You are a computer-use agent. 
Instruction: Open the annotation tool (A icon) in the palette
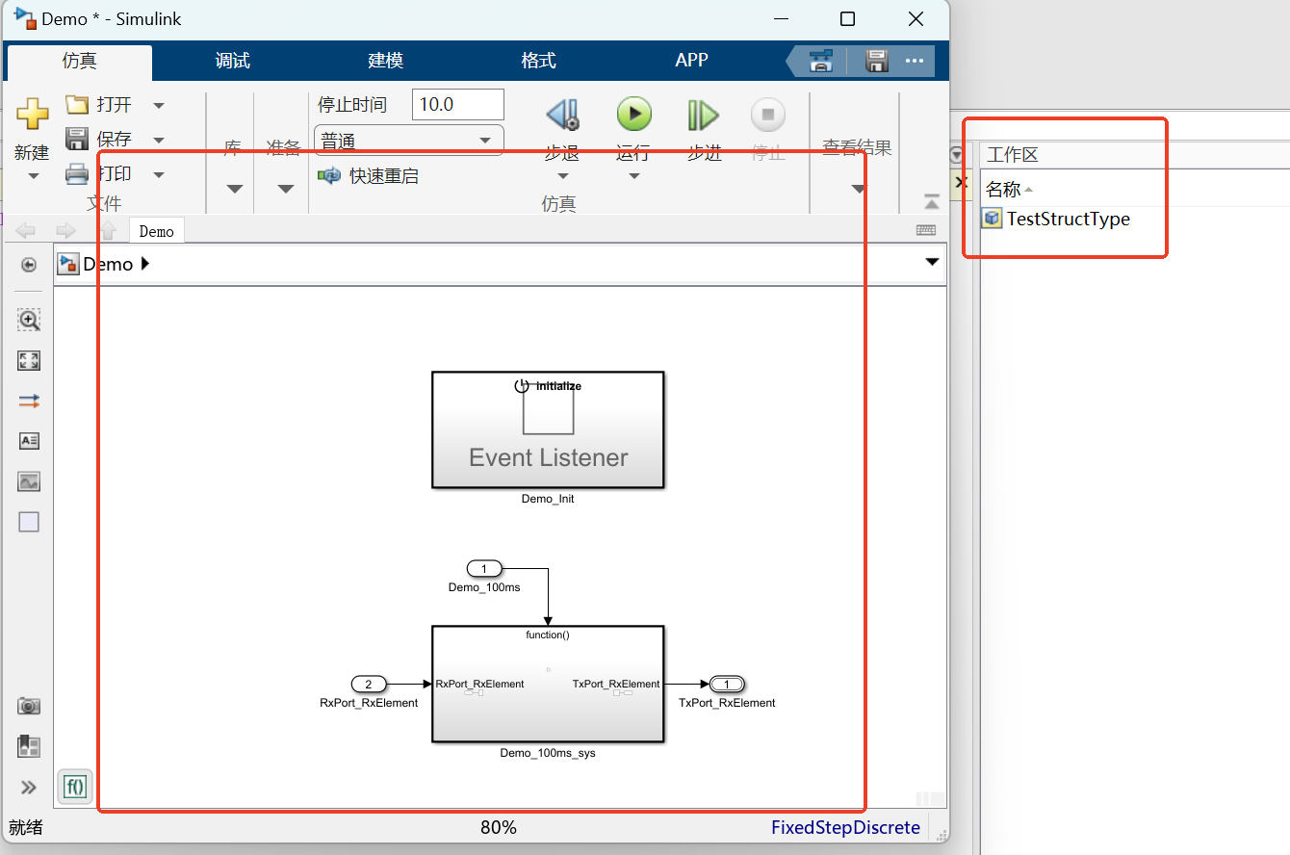pyautogui.click(x=29, y=441)
